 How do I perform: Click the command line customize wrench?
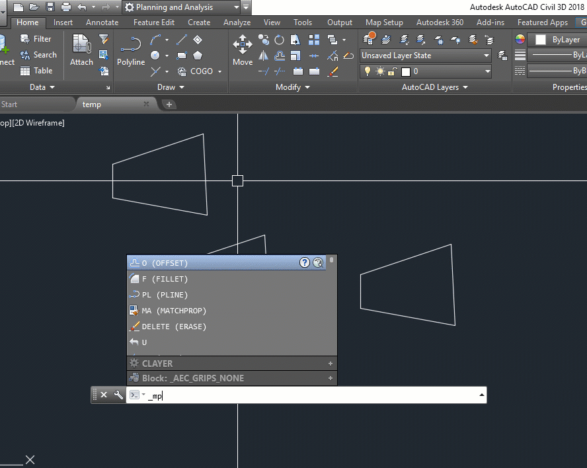pyautogui.click(x=118, y=395)
